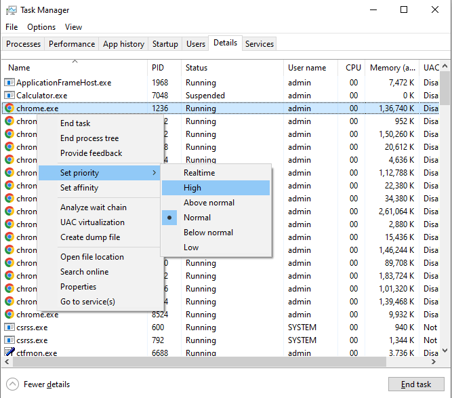The width and height of the screenshot is (452, 398).
Task: Sort by CPU column header
Action: pyautogui.click(x=351, y=68)
